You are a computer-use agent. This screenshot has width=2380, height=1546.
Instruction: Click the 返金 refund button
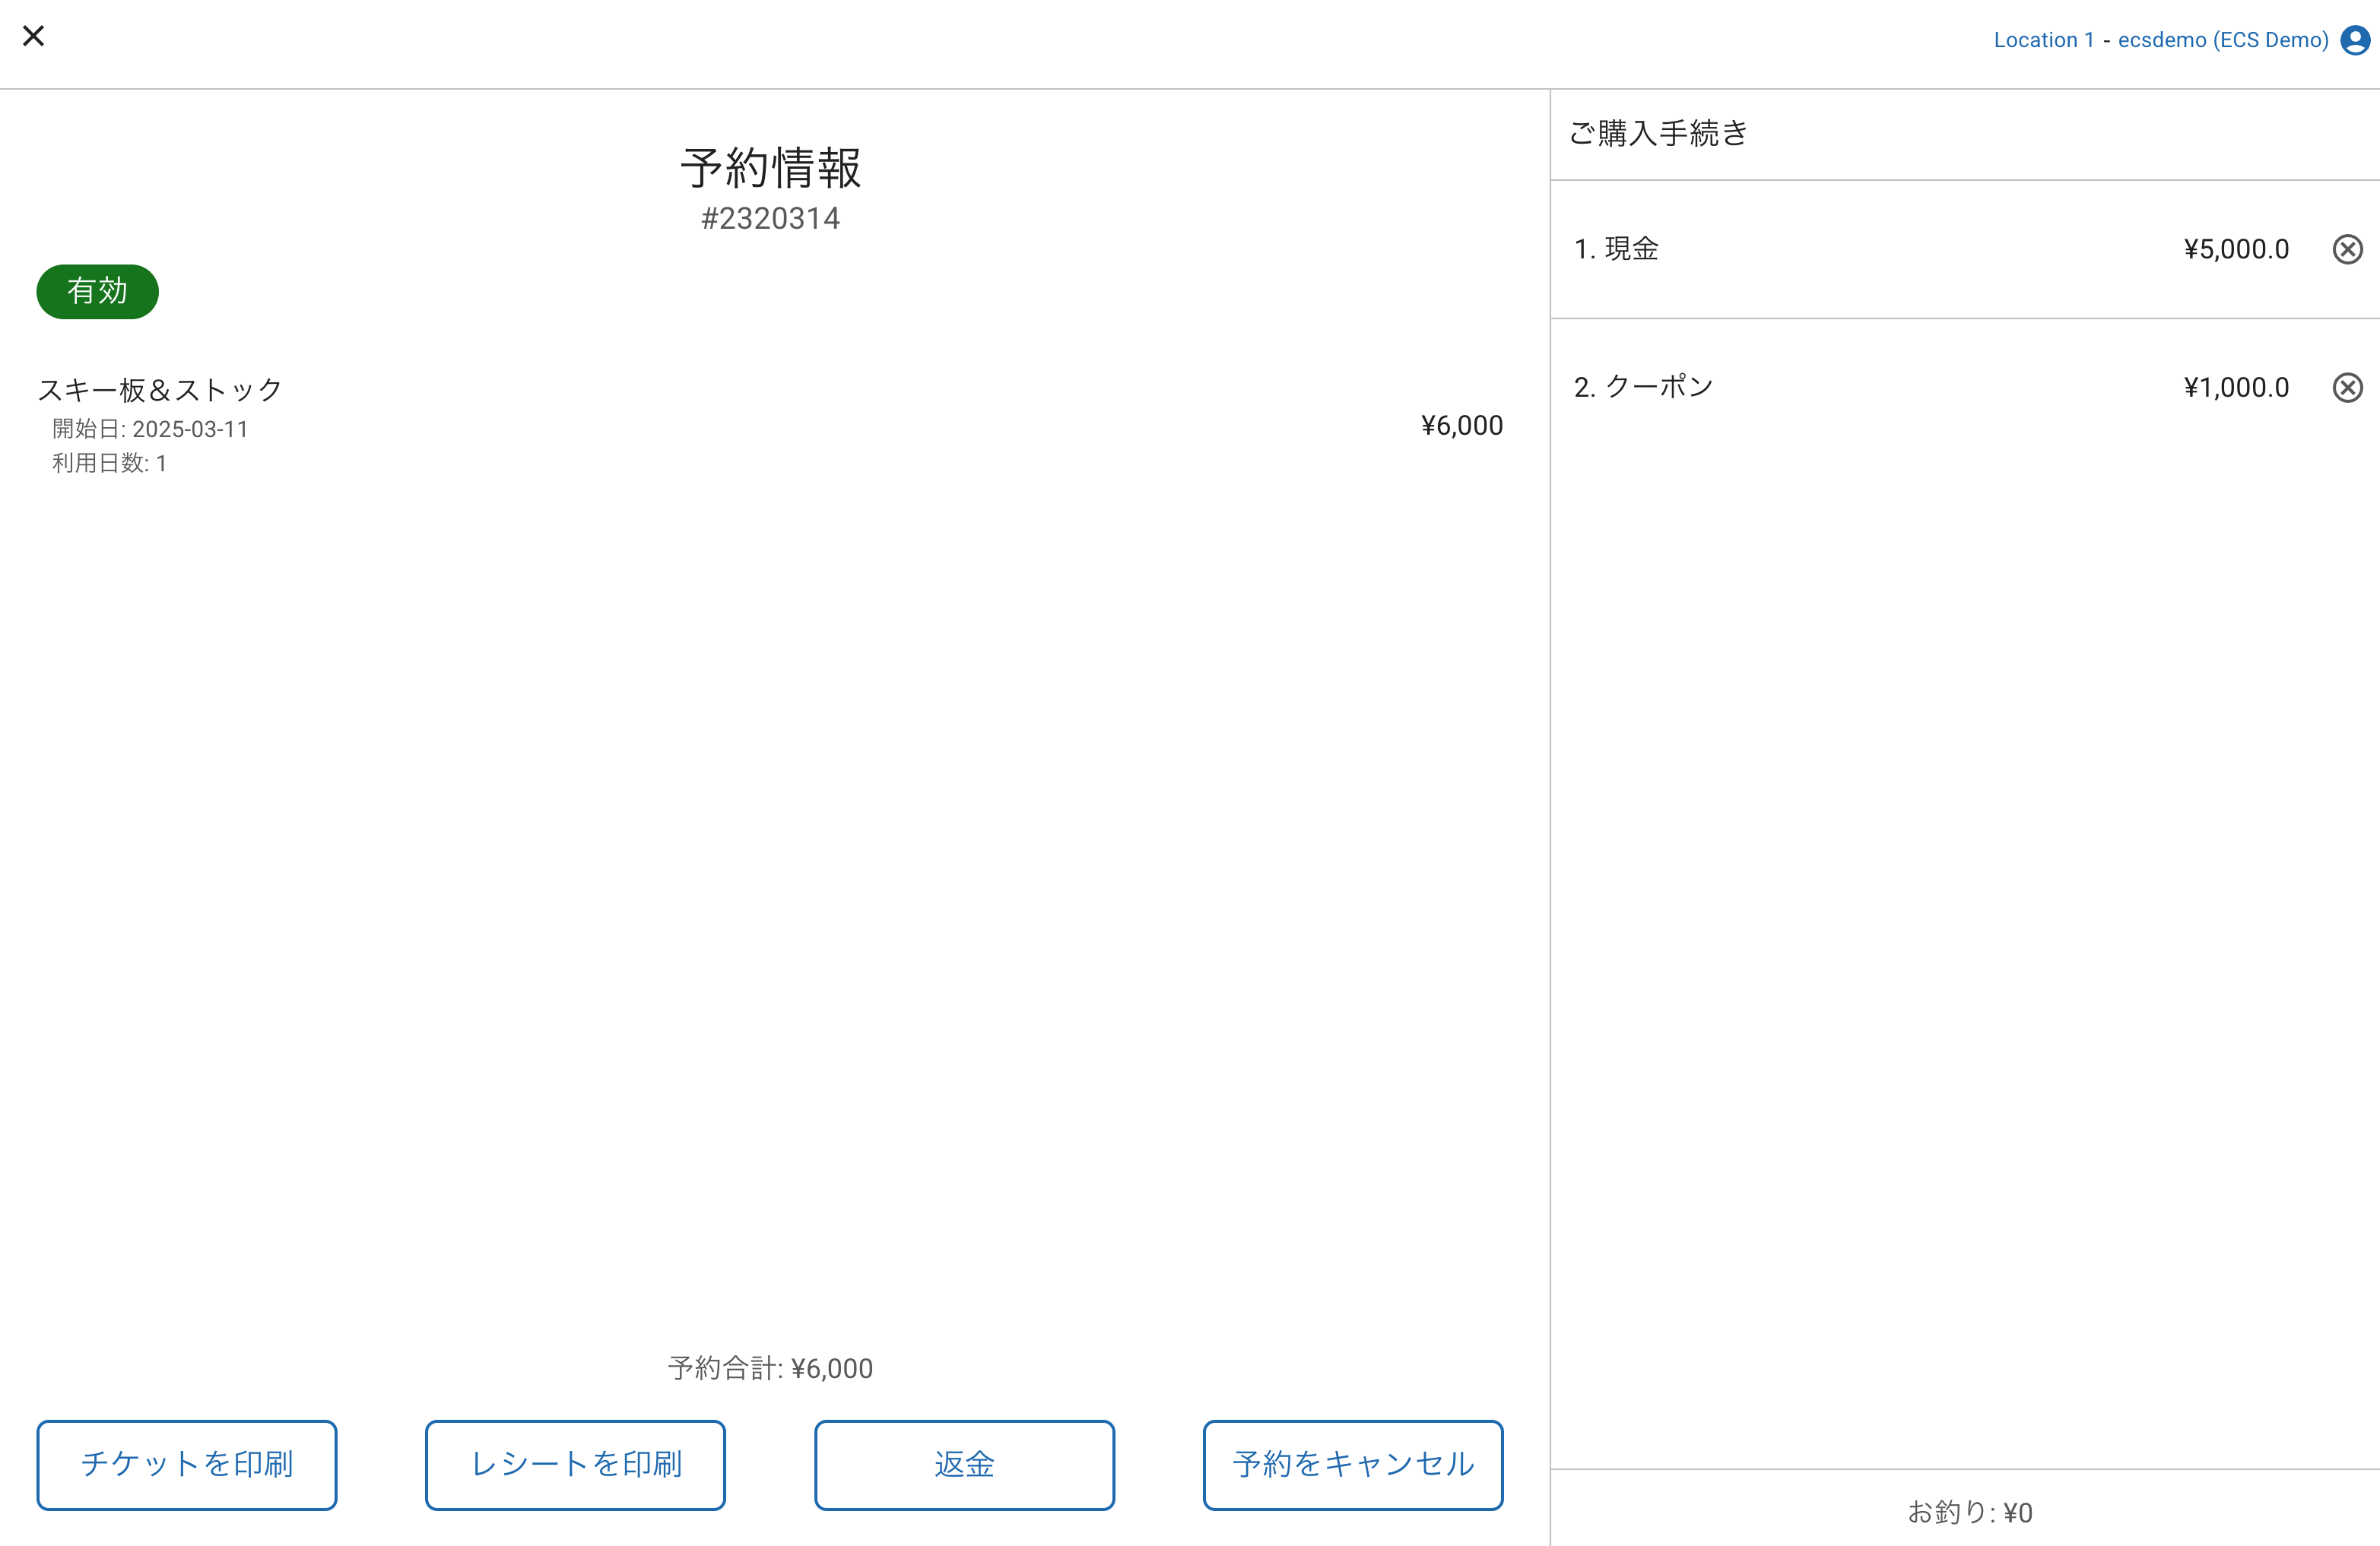coord(963,1464)
